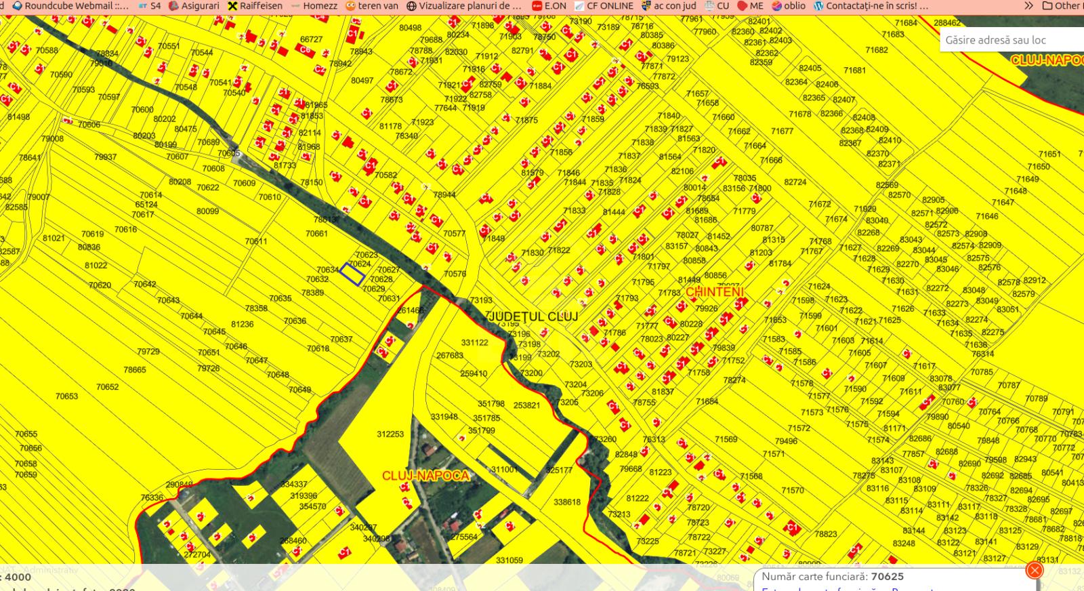
Task: Open the CF ONLINE bookmark
Action: tap(604, 5)
